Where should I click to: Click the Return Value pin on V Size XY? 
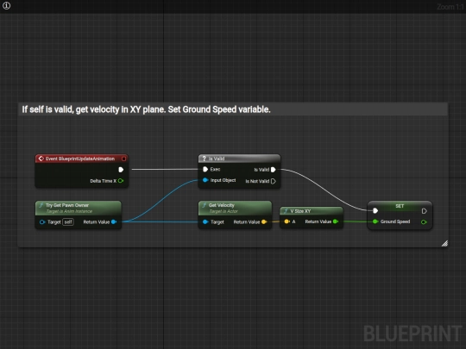point(336,221)
